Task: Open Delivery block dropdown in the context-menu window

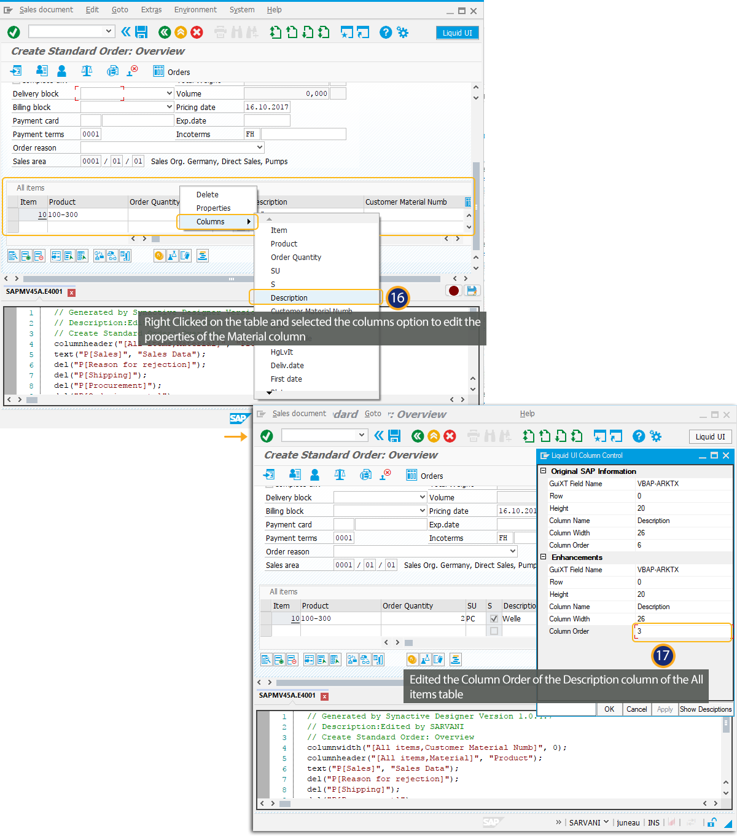Action: click(170, 93)
